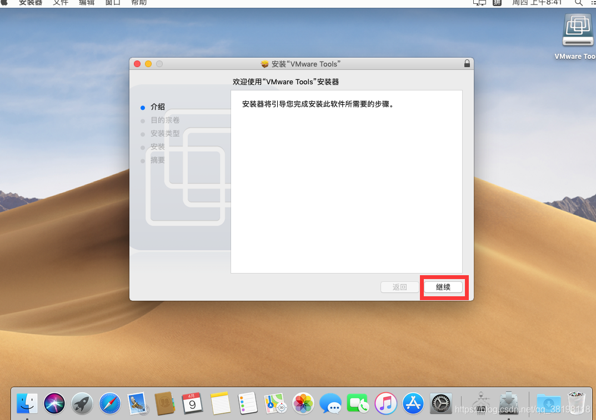Open the 编辑 menu
The image size is (596, 420).
(87, 3)
